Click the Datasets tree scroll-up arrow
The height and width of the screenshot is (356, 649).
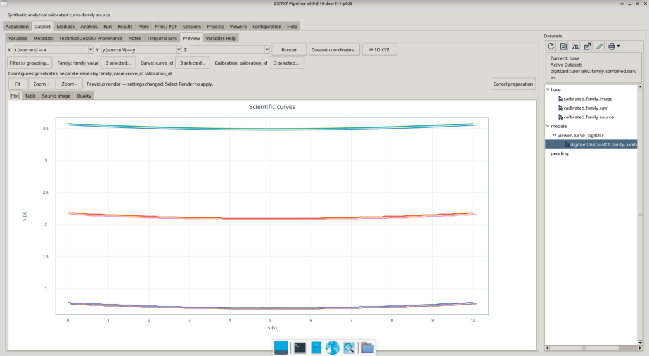[x=640, y=87]
